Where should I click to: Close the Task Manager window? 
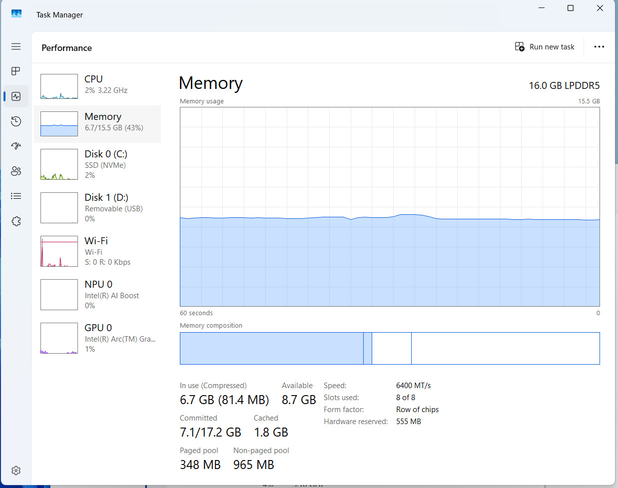pos(600,8)
